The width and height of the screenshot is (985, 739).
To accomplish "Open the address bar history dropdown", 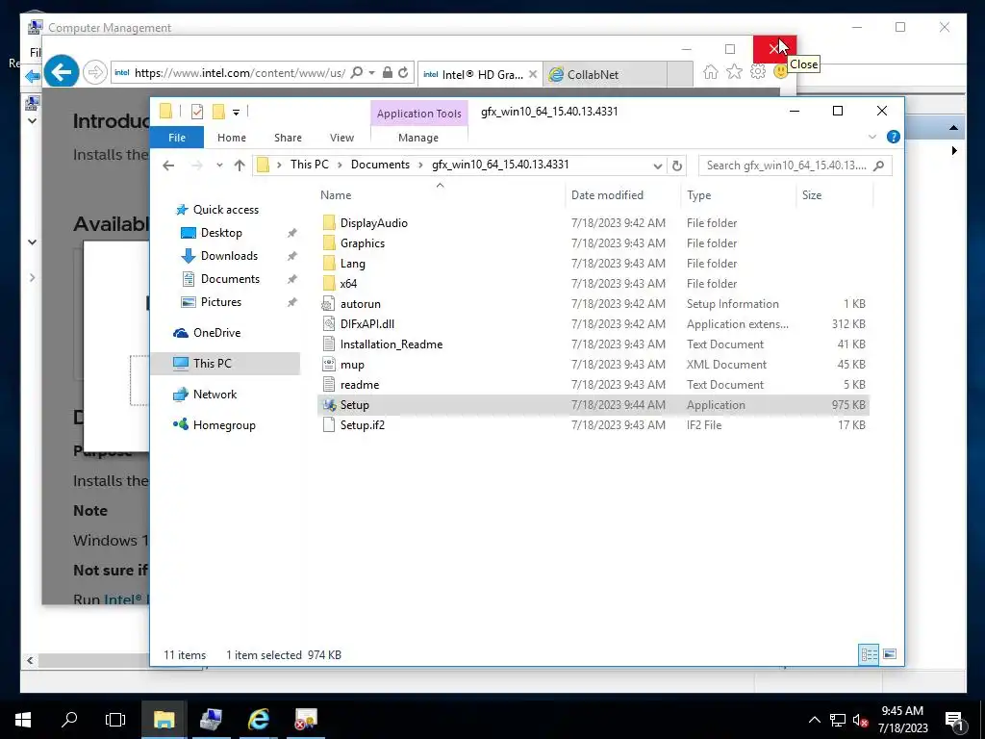I will [x=657, y=166].
